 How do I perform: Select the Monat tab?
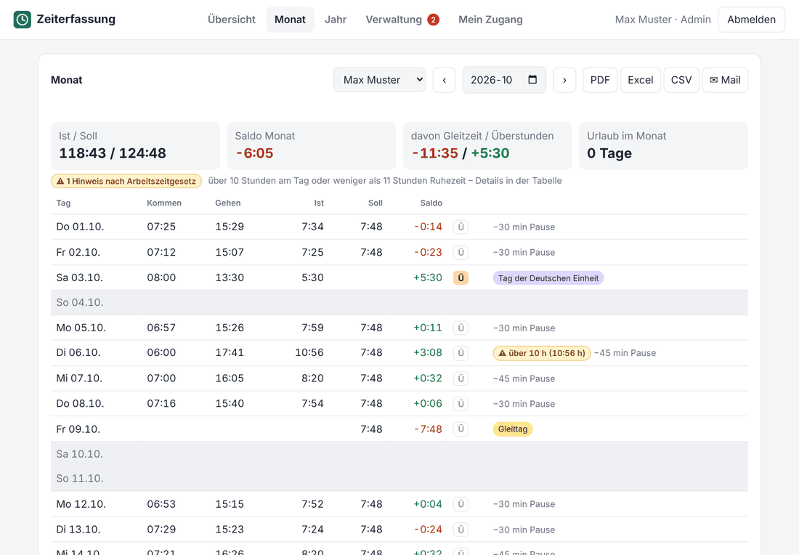pos(290,20)
